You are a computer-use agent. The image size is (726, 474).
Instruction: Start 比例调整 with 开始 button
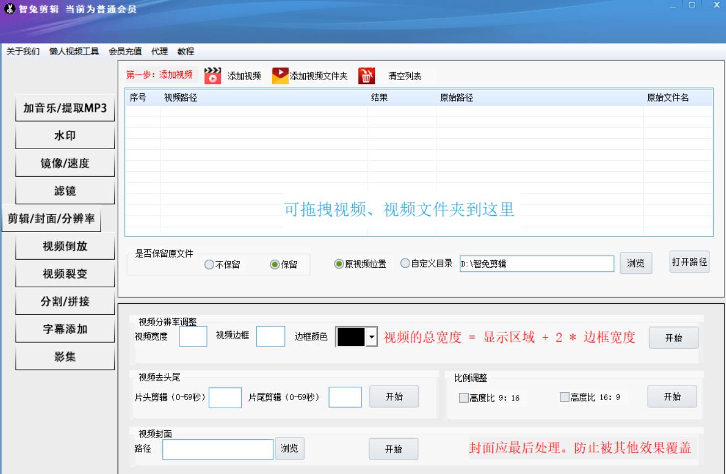[x=672, y=397]
